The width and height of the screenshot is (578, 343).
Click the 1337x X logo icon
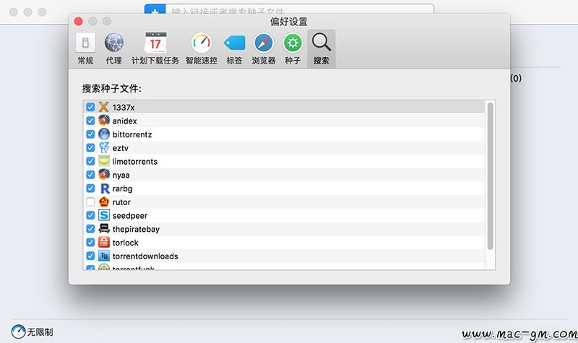tap(104, 107)
